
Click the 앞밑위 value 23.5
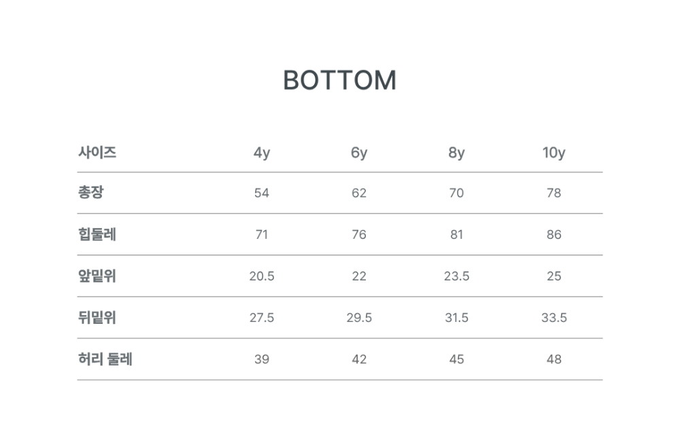[x=456, y=276]
